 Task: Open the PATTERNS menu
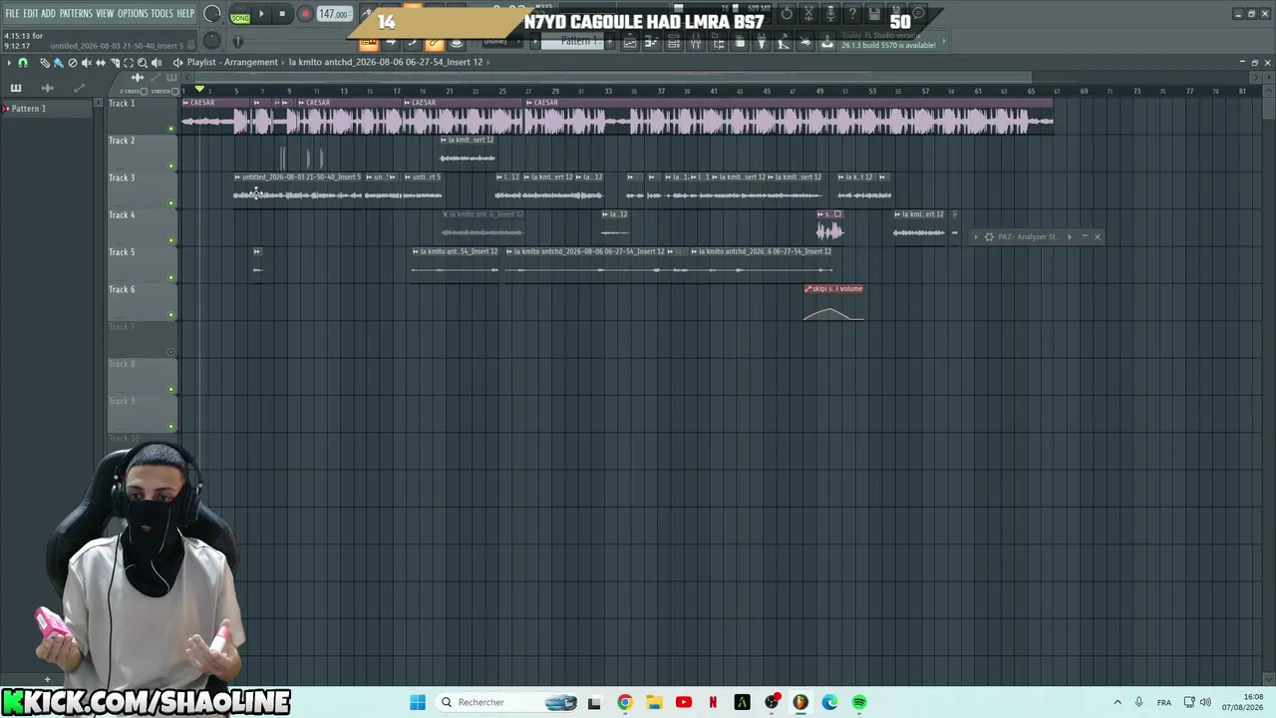point(76,14)
